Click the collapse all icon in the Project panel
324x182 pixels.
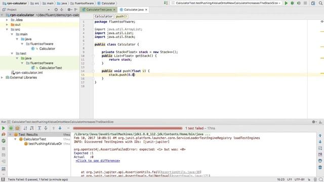[x=62, y=10]
